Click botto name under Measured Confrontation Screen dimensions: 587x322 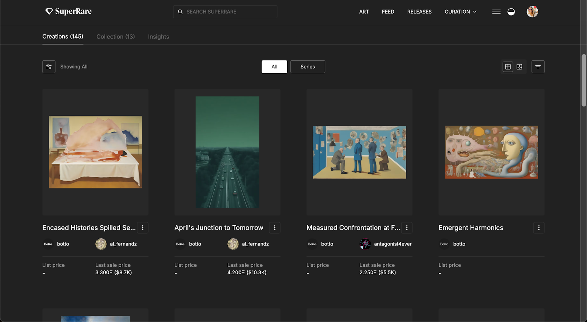327,244
